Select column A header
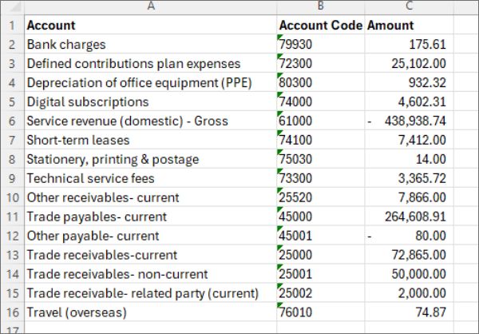The height and width of the screenshot is (334, 479). [x=150, y=7]
